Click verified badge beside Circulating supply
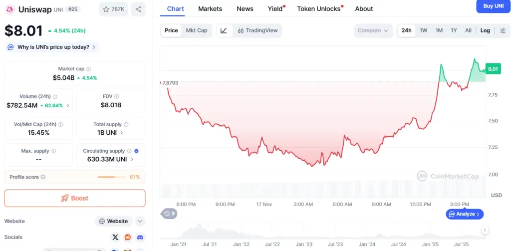Image resolution: width=511 pixels, height=251 pixels. pos(137,151)
